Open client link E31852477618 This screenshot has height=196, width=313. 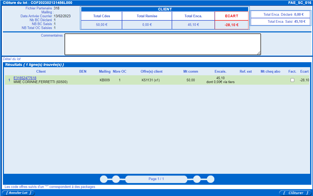(25, 78)
